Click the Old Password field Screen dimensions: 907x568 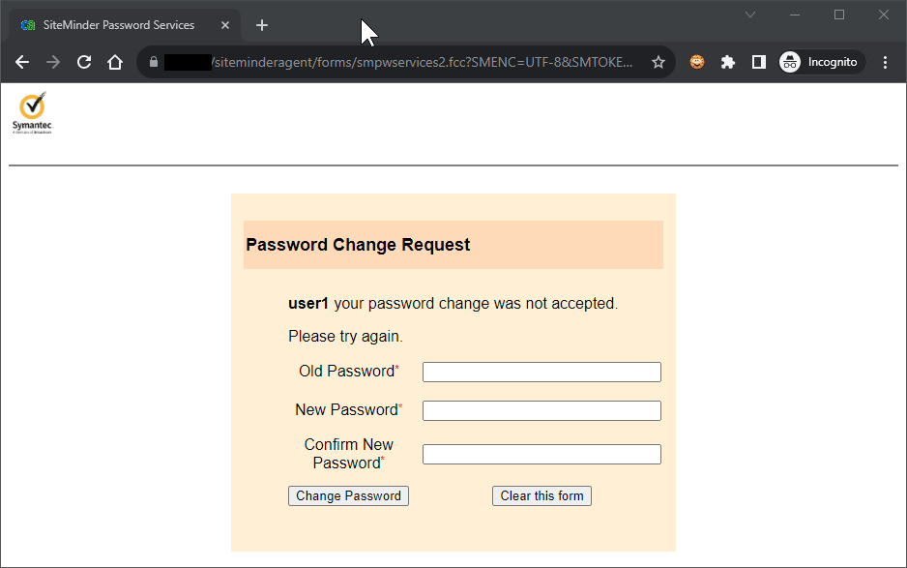pos(541,373)
